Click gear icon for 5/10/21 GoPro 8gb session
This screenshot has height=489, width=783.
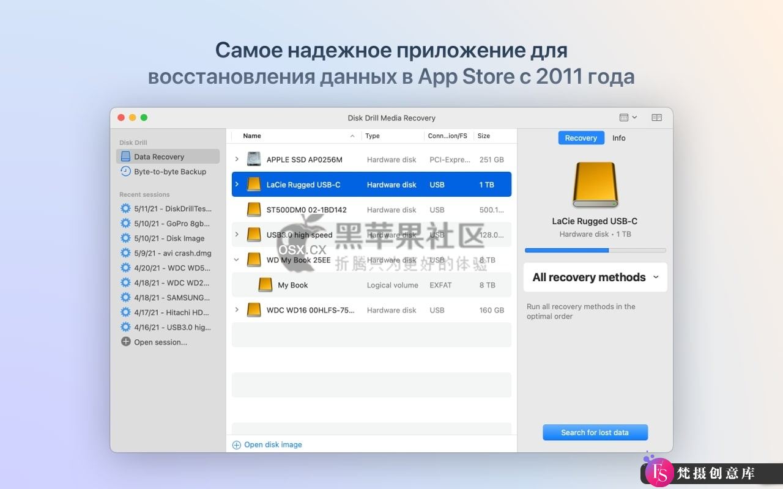click(125, 223)
